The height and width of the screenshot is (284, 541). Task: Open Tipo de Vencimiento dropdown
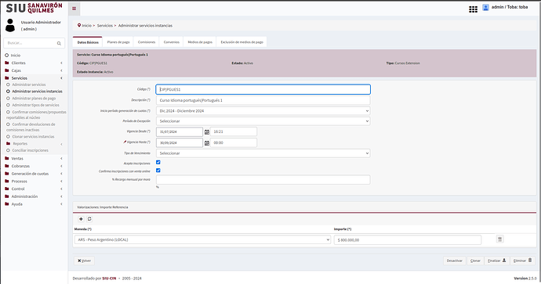point(263,153)
